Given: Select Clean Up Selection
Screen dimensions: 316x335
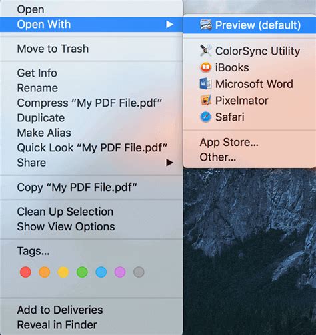Looking at the screenshot, I should click(91, 212).
